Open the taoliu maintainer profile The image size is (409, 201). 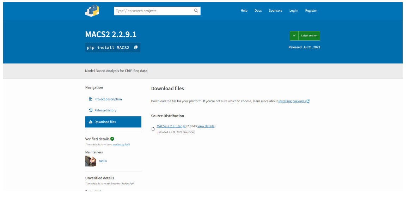click(103, 161)
